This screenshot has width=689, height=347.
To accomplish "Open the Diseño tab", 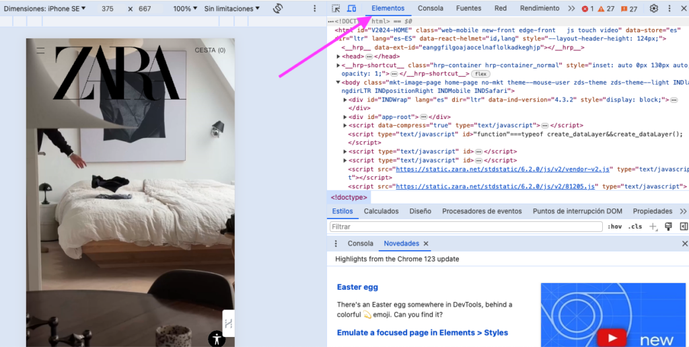I will pyautogui.click(x=420, y=211).
